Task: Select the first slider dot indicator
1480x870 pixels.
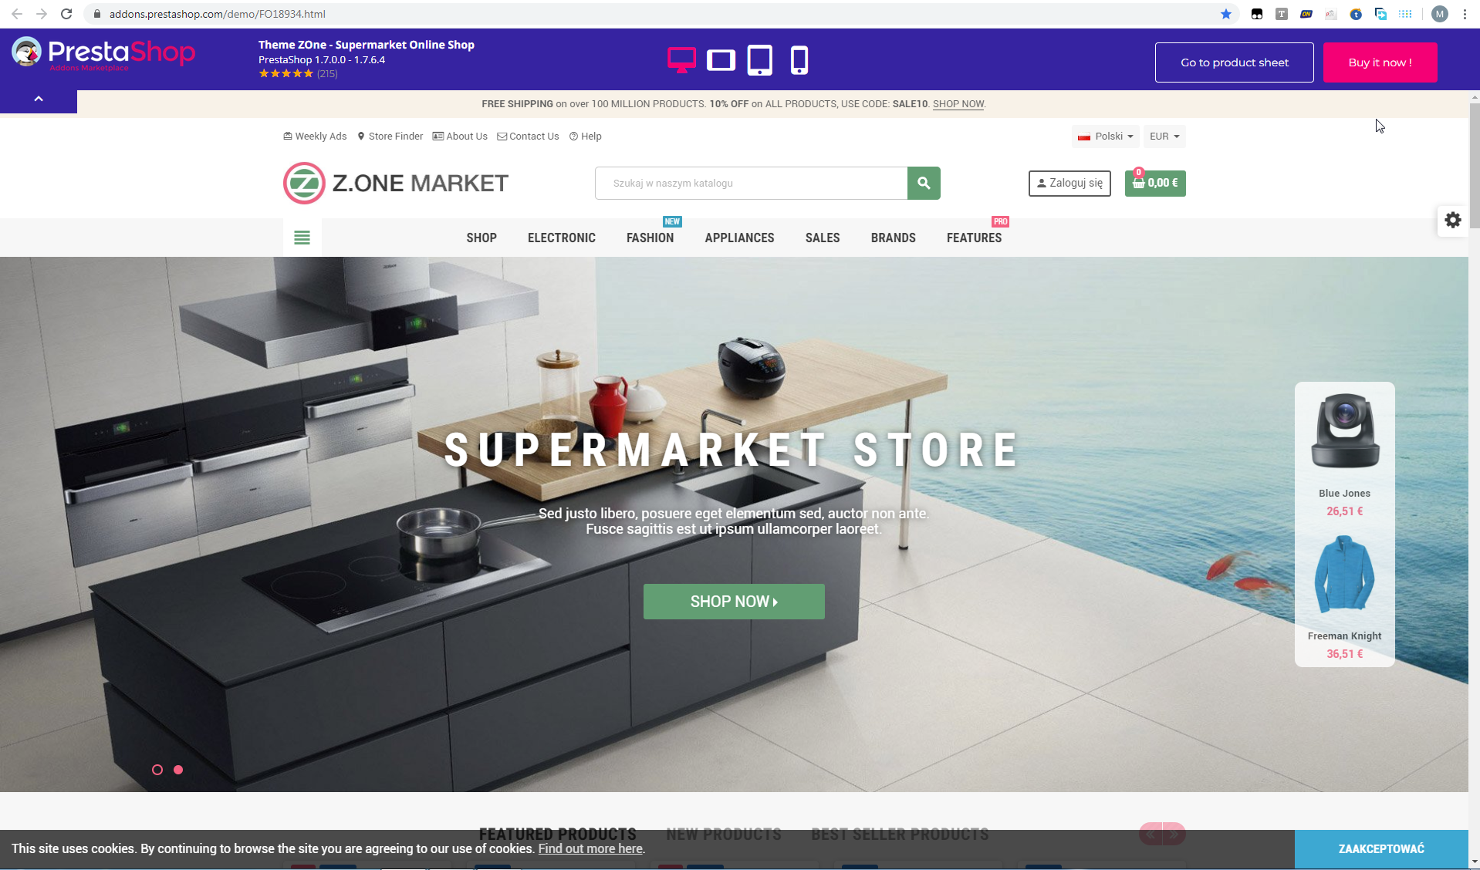Action: point(157,770)
